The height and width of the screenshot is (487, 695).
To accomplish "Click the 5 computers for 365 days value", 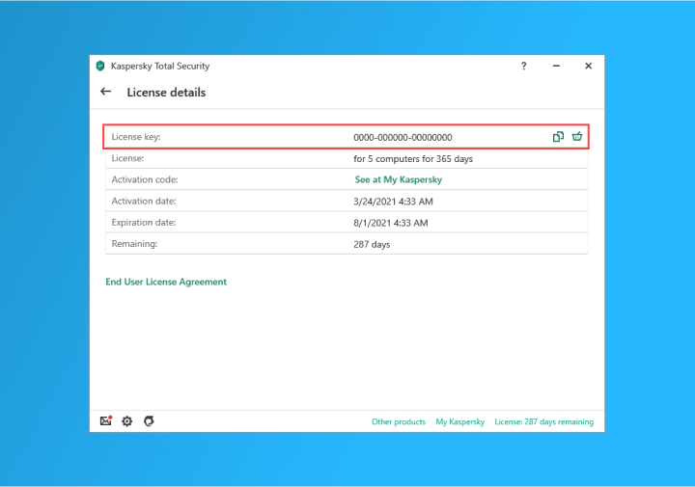I will [412, 158].
